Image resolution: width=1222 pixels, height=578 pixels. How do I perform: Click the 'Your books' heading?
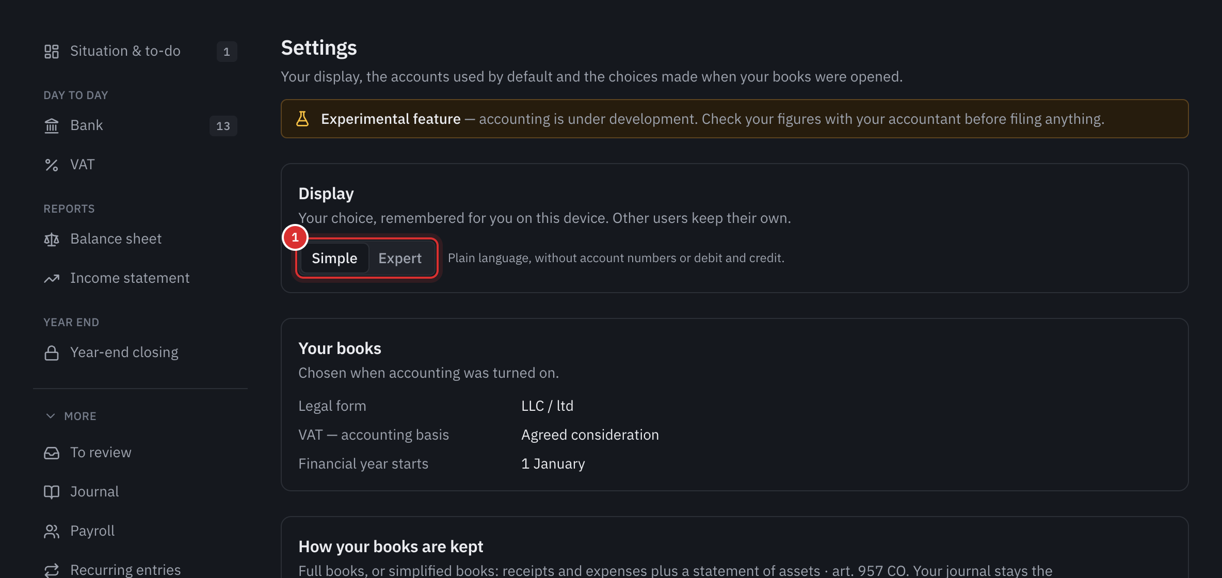340,348
